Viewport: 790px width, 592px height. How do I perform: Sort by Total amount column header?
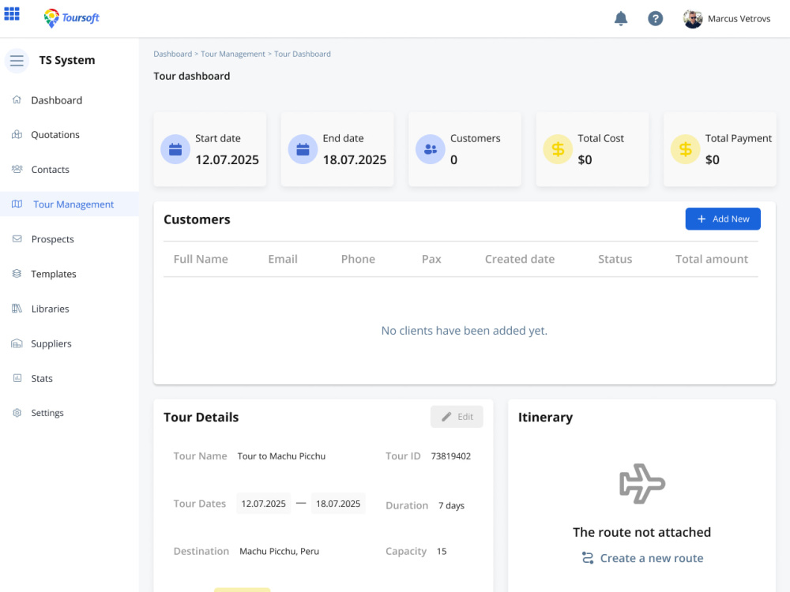[712, 259]
